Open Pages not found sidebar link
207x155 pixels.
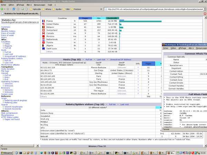coord(12,119)
